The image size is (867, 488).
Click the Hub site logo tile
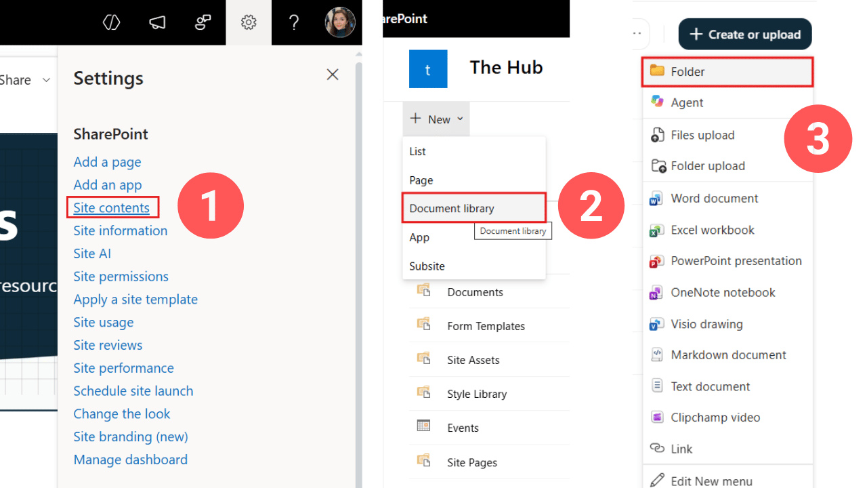pos(428,69)
